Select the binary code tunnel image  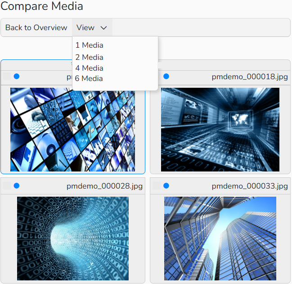pos(73,239)
